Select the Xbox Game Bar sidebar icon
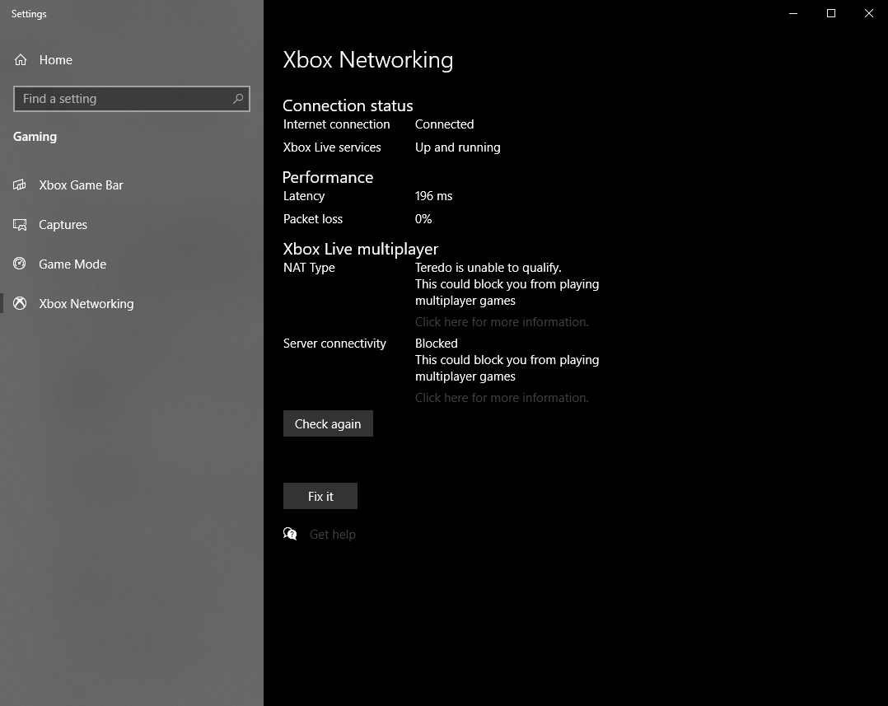 click(x=21, y=185)
